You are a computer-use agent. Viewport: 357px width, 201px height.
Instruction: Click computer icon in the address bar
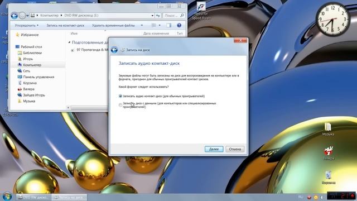[x=33, y=16]
